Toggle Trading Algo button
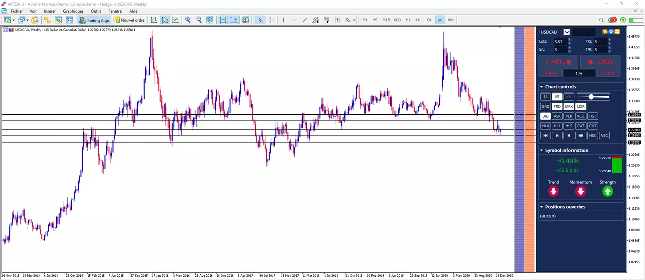 94,20
